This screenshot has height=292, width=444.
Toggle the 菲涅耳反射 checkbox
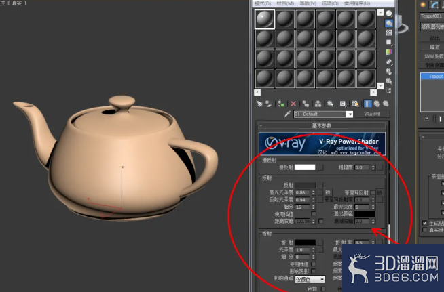373,192
